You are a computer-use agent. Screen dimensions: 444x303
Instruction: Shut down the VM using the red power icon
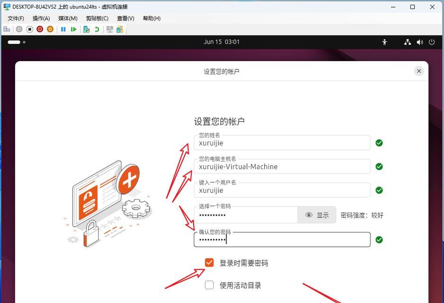[x=40, y=29]
